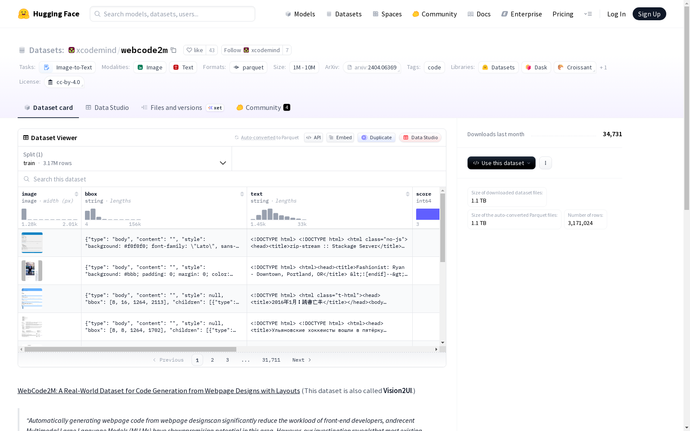Screen dimensions: 690x431
Task: Click the three-dot options button
Action: (546, 163)
